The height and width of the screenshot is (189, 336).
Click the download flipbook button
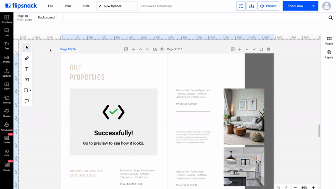(251, 6)
